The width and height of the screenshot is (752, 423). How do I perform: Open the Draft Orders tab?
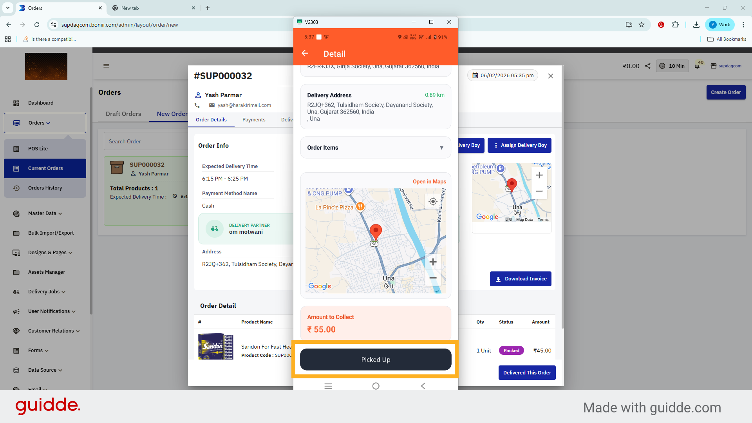tap(123, 114)
